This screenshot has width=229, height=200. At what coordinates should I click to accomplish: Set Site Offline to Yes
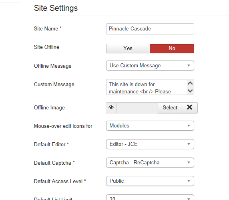coord(128,48)
